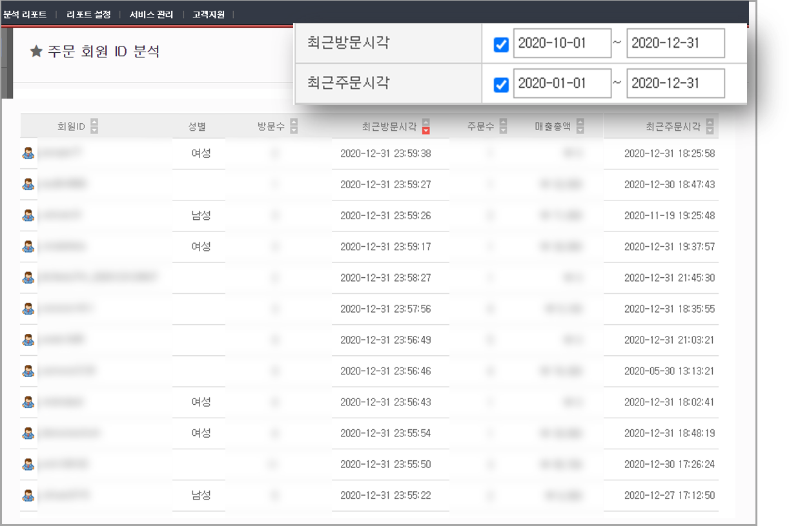
Task: Edit the 최근주문시각 start date 2020-01-01
Action: pos(562,84)
